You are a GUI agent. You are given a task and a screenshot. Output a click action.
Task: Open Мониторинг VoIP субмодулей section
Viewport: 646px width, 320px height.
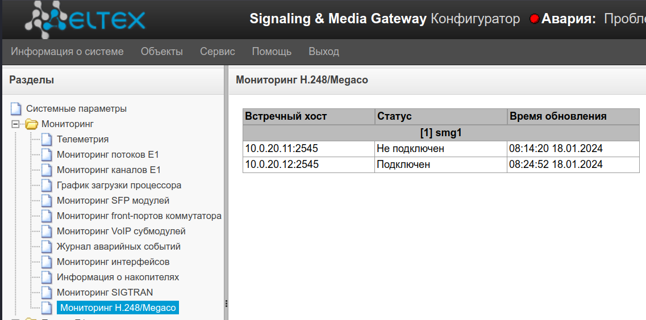coord(121,231)
